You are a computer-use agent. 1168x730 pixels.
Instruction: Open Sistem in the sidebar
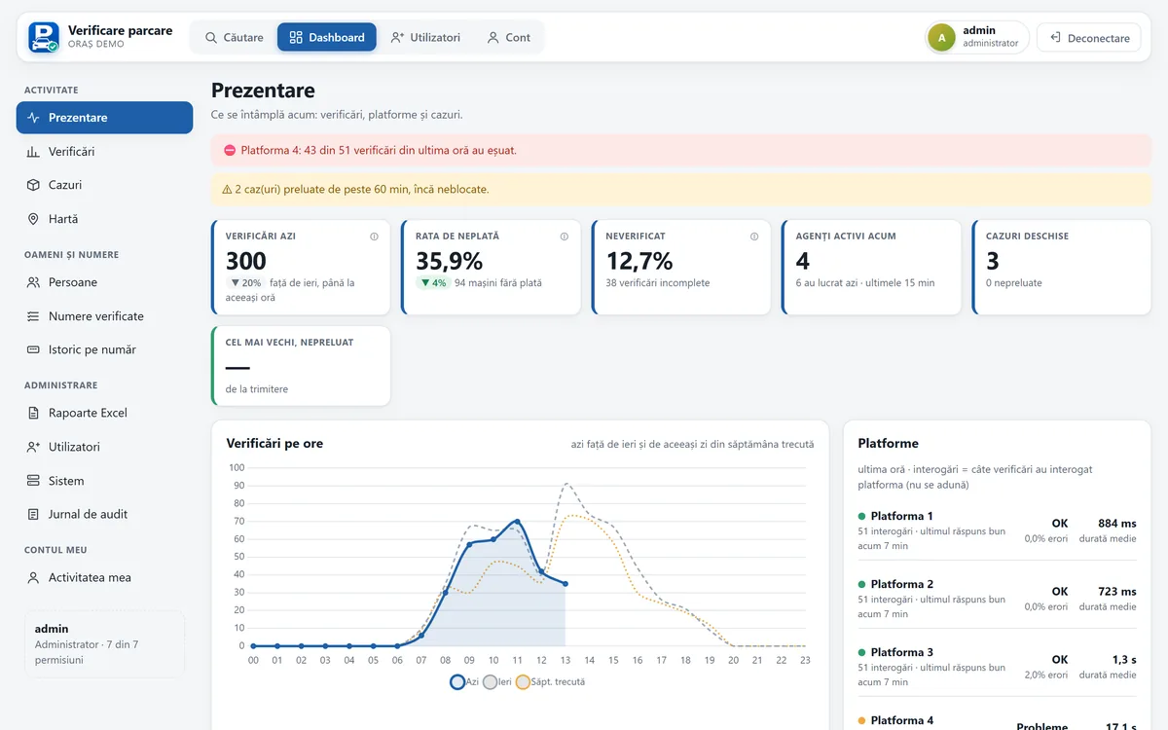click(x=104, y=481)
